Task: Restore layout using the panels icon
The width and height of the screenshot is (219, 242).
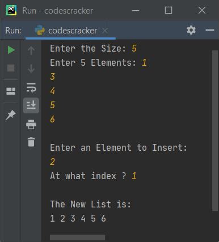Action: pyautogui.click(x=11, y=91)
